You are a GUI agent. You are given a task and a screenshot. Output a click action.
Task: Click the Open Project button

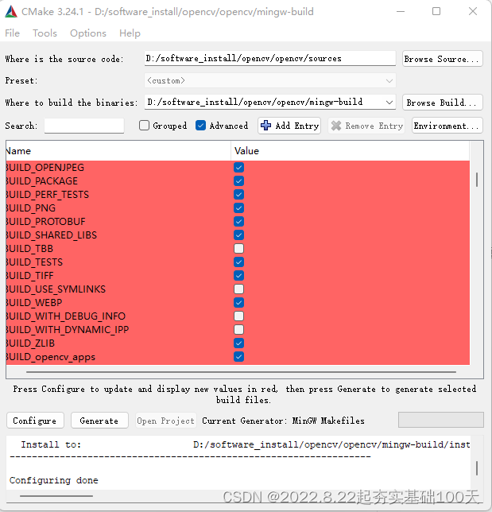click(x=166, y=421)
